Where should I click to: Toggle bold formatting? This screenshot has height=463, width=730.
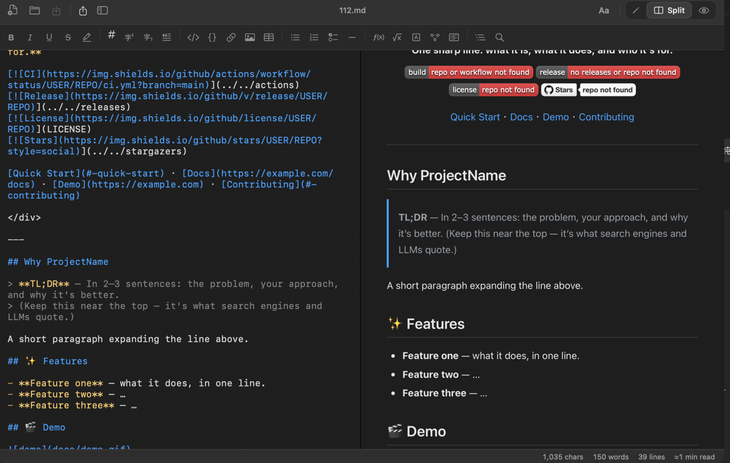(x=11, y=37)
